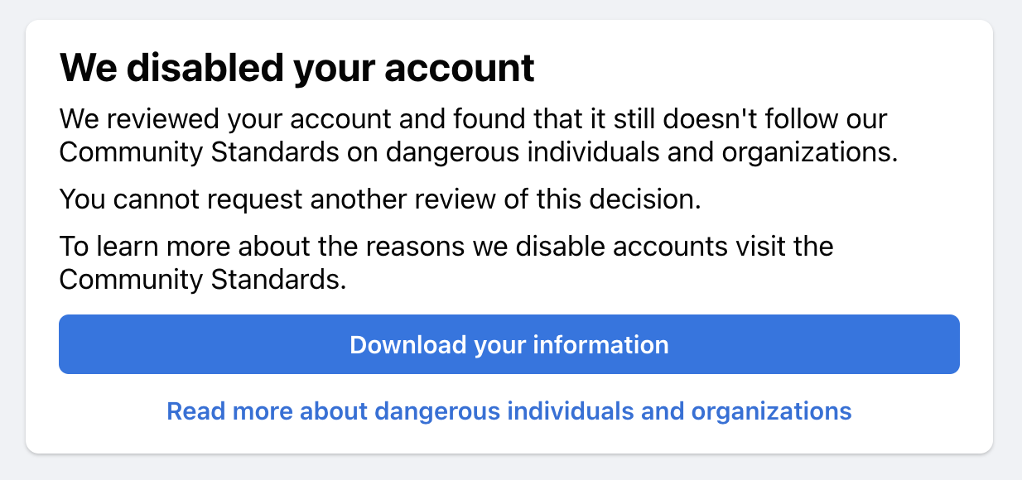
Task: Click "Community Standards." ending the last paragraph
Action: [202, 280]
